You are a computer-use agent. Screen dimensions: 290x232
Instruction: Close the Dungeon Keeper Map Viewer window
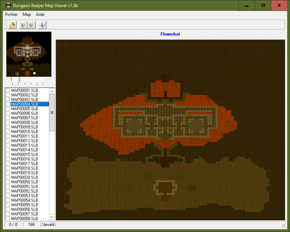[279, 6]
